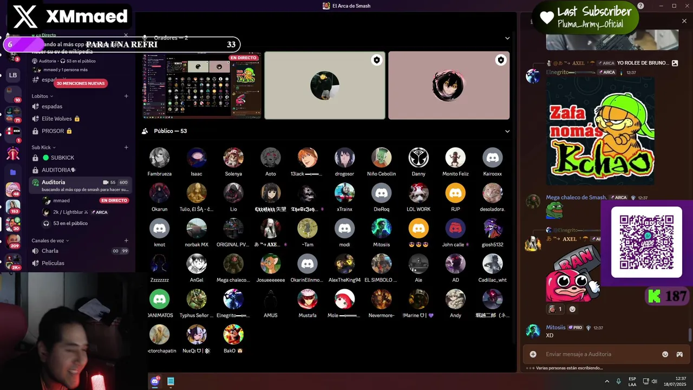Create a channel under Canales de voz
This screenshot has width=693, height=390.
click(126, 240)
